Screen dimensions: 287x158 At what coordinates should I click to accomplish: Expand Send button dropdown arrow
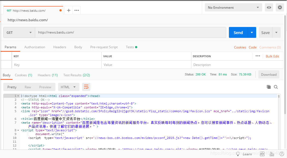pyautogui.click(x=252, y=32)
